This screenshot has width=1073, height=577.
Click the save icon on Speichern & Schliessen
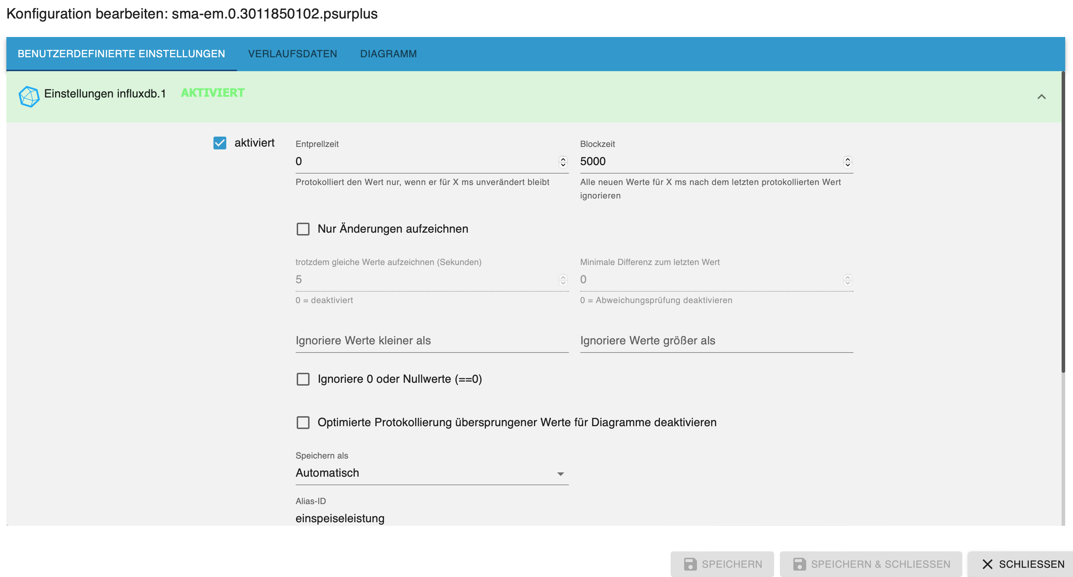coord(799,564)
